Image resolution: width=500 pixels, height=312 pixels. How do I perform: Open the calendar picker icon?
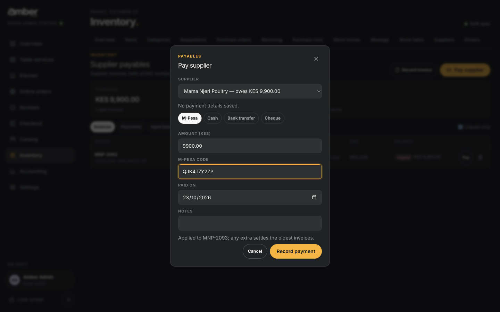pyautogui.click(x=314, y=198)
